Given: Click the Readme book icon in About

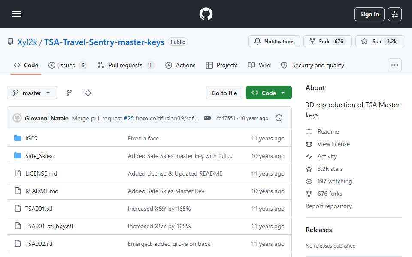Looking at the screenshot, I should (309, 131).
